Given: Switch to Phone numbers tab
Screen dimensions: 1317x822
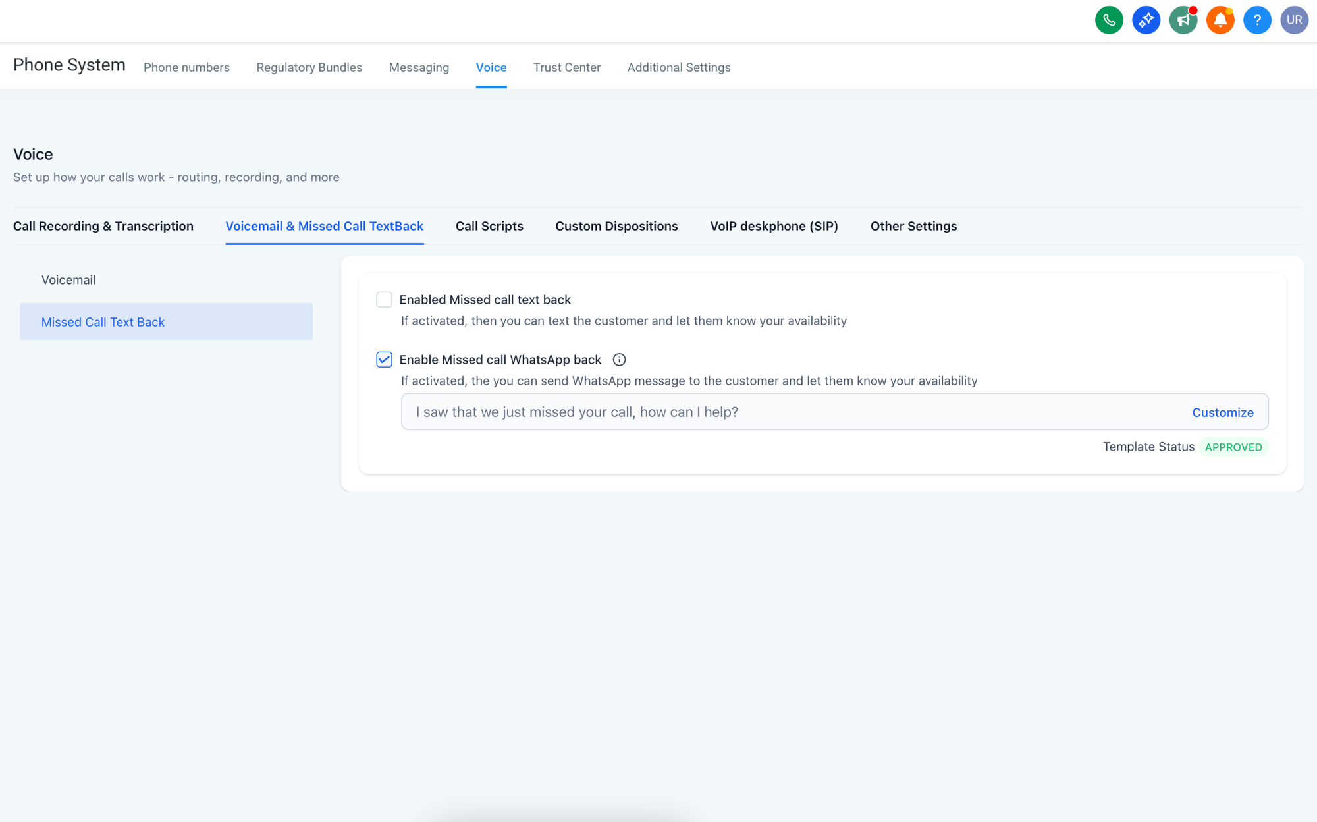Looking at the screenshot, I should tap(186, 67).
